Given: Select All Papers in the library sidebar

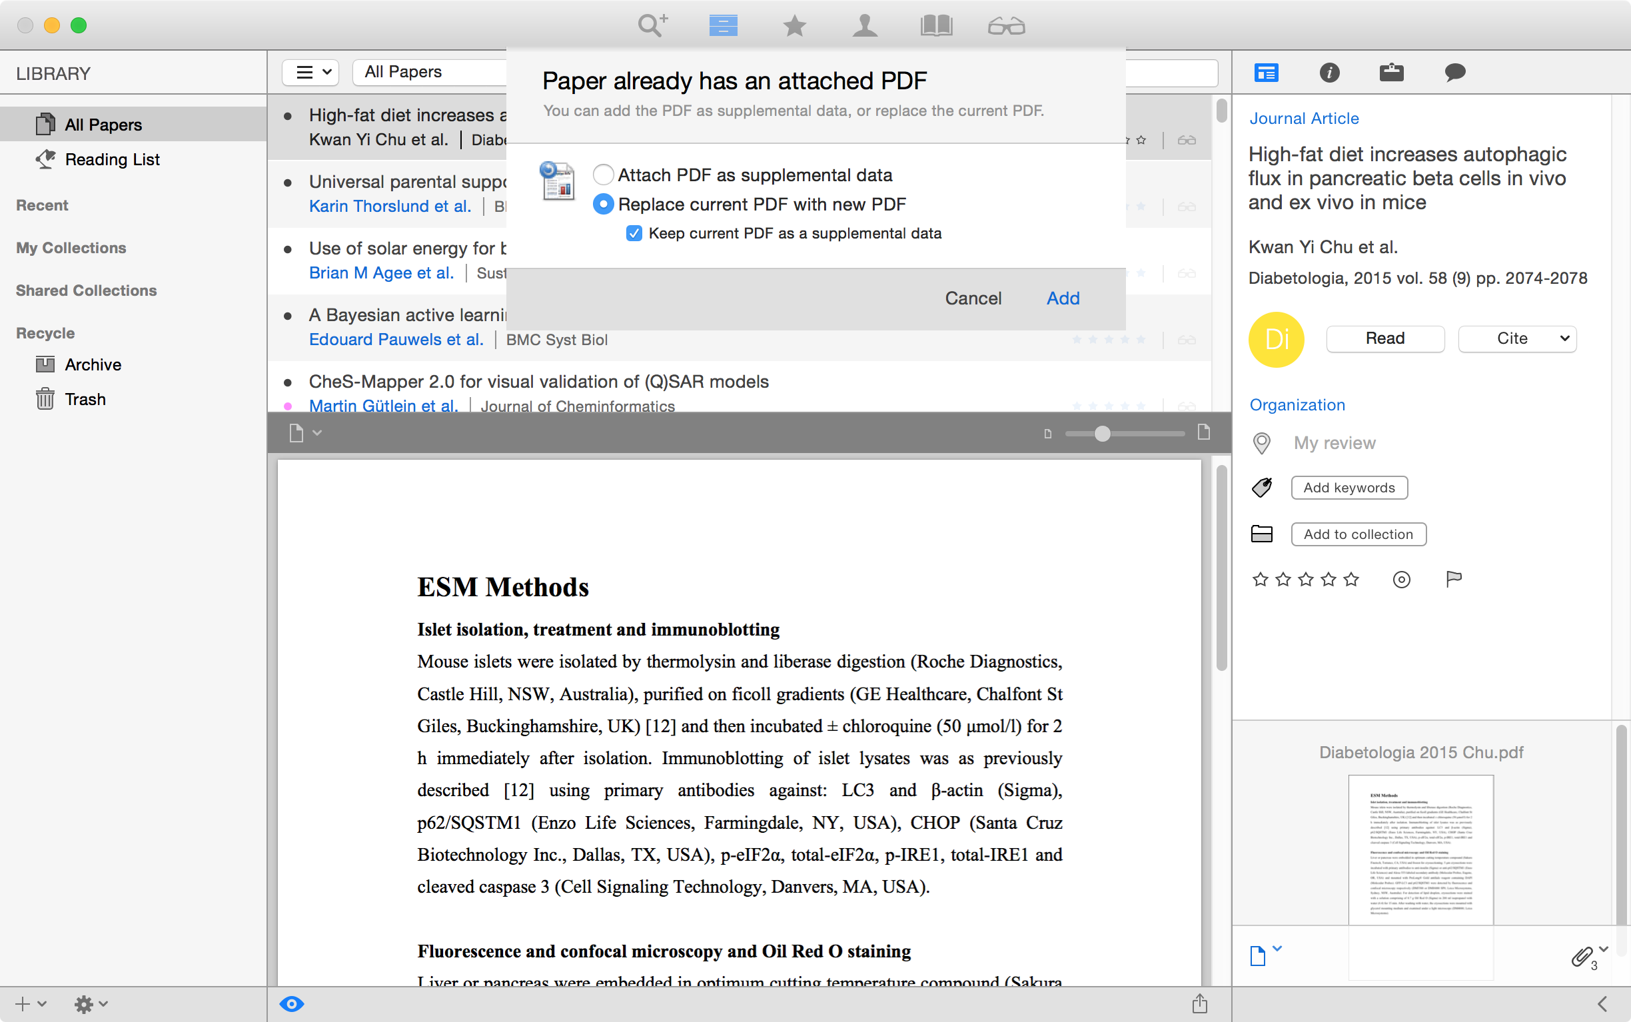Looking at the screenshot, I should [134, 125].
